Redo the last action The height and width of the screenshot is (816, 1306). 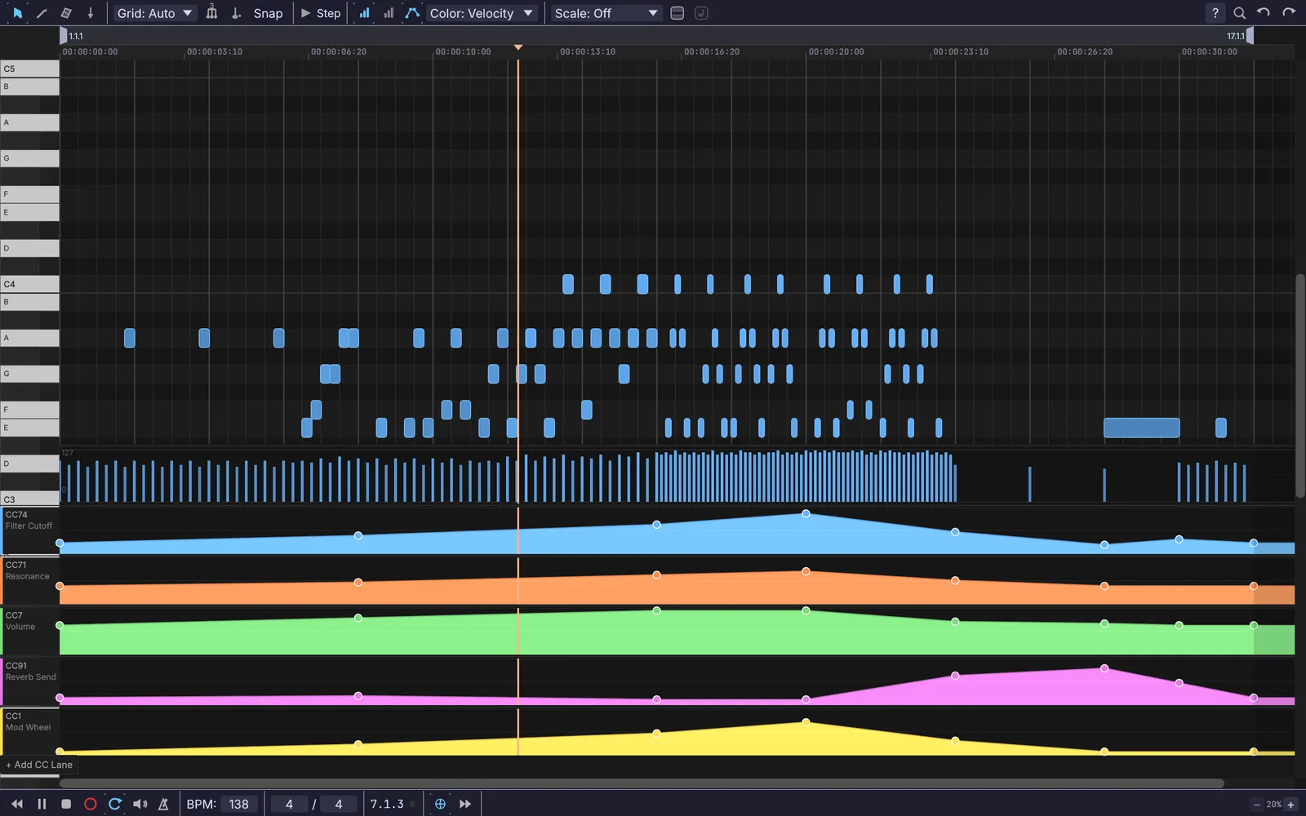point(1289,13)
